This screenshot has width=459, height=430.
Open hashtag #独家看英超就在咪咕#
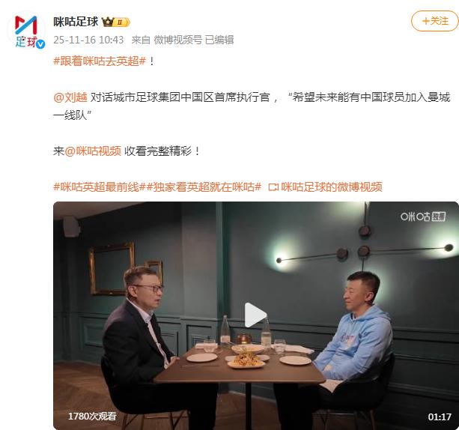pos(204,187)
